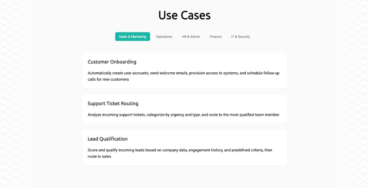Click the 'route to sales' text line
Screen dimensions: 368x188
point(99,156)
